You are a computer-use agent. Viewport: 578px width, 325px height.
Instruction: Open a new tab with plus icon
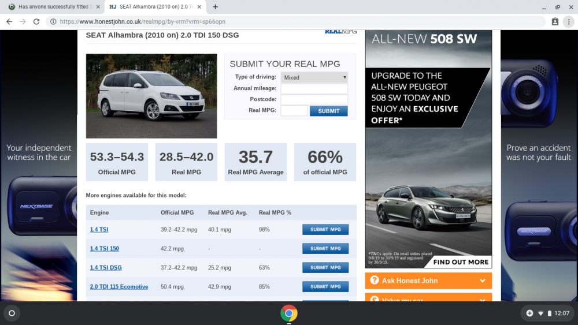pos(215,6)
